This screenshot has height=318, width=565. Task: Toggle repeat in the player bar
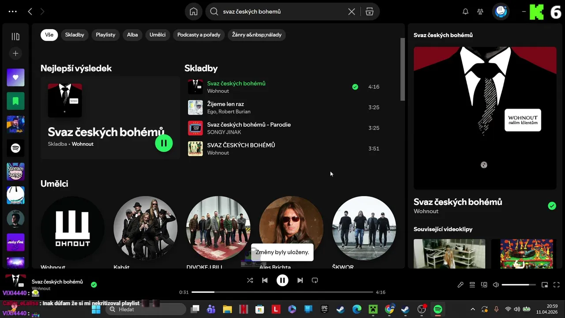point(315,280)
